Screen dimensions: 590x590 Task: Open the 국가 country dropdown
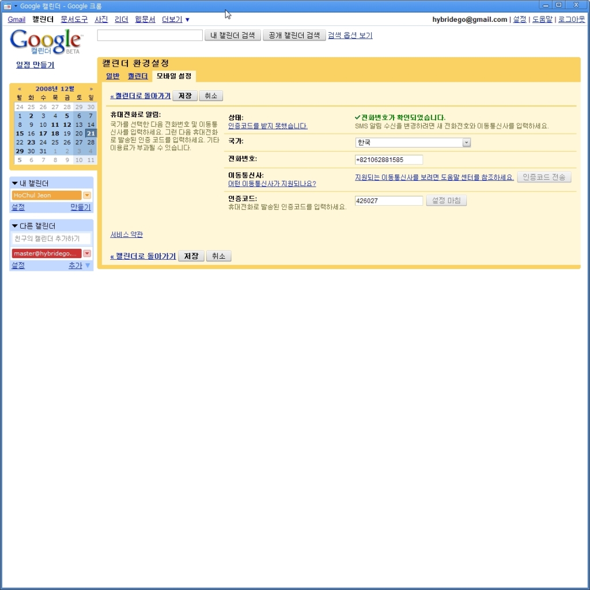click(413, 142)
